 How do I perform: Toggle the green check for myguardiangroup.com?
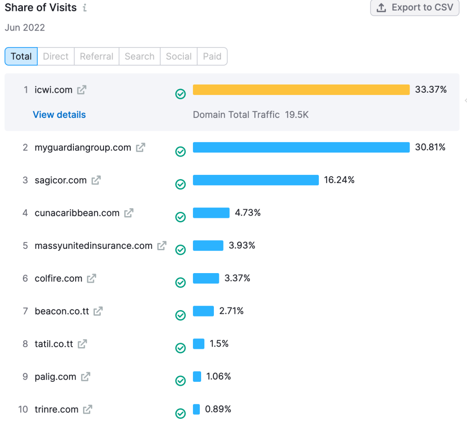(x=181, y=152)
